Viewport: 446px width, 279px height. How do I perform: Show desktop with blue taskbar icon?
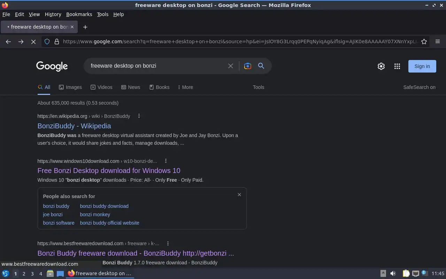[60, 273]
